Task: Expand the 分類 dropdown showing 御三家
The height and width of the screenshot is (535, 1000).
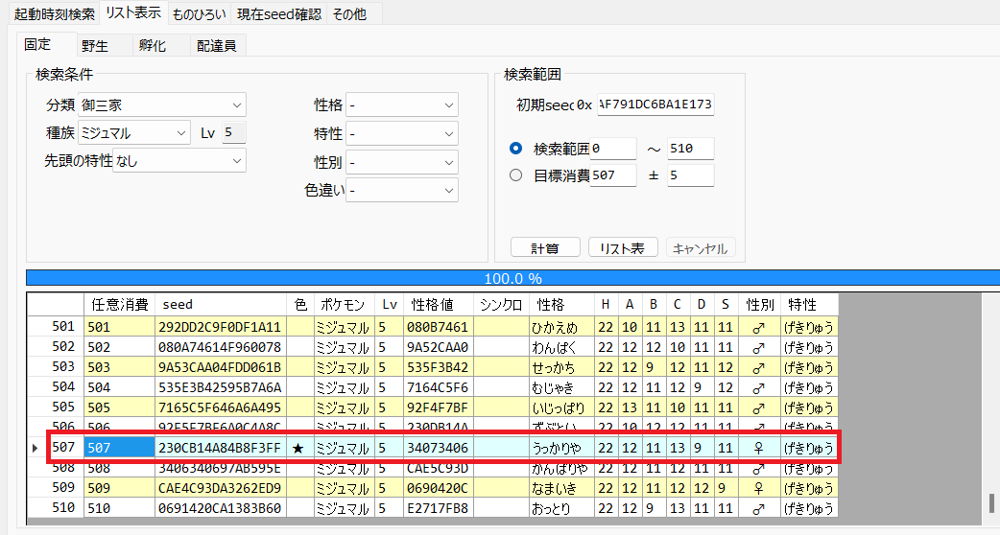Action: [x=162, y=105]
